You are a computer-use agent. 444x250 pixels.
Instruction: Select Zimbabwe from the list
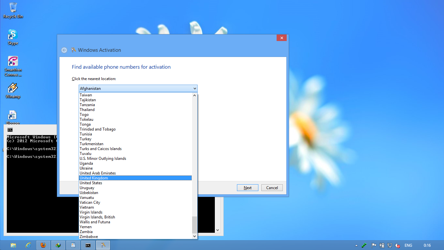136,237
